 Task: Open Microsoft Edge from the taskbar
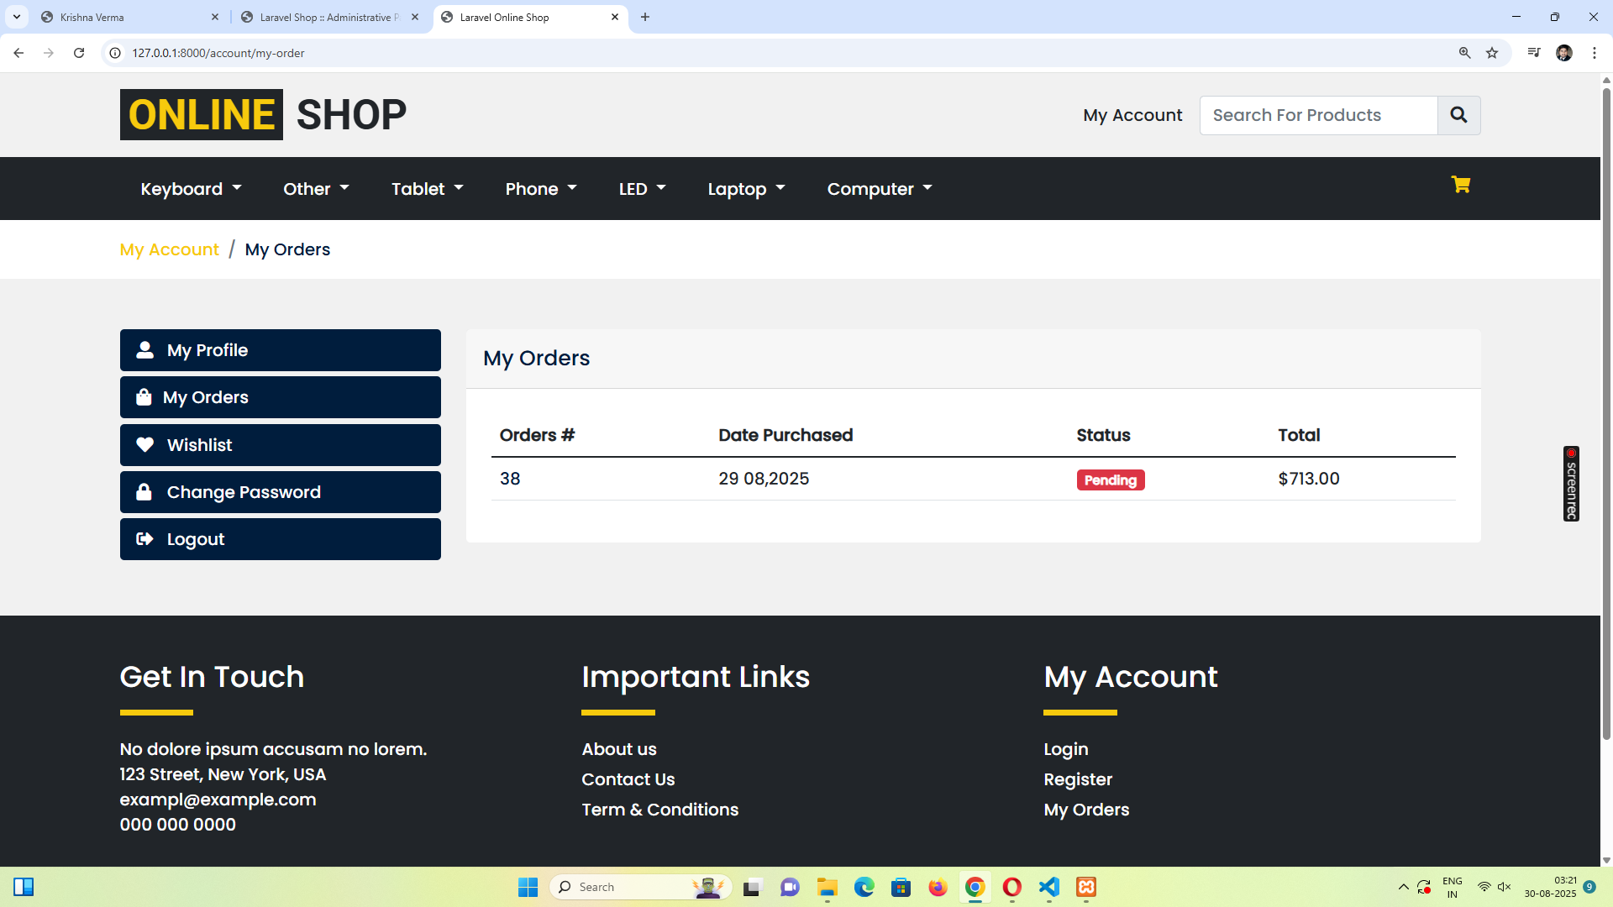(x=864, y=887)
